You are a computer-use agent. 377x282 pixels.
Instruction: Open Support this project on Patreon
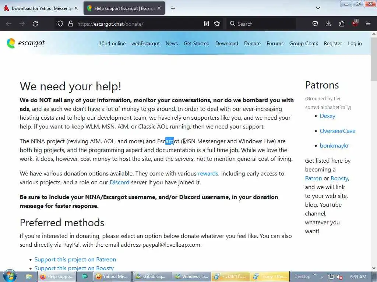click(x=75, y=260)
